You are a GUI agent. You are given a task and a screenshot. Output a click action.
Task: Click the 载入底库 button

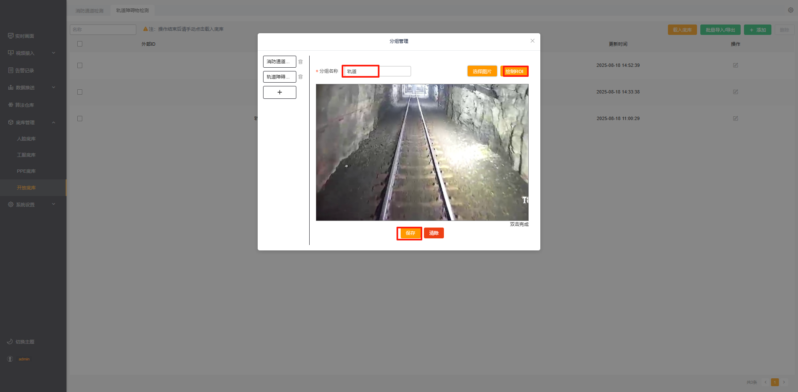[682, 30]
